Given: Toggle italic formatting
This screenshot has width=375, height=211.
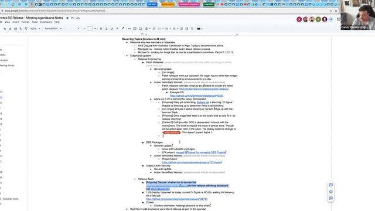Looking at the screenshot, I should pos(106,29).
